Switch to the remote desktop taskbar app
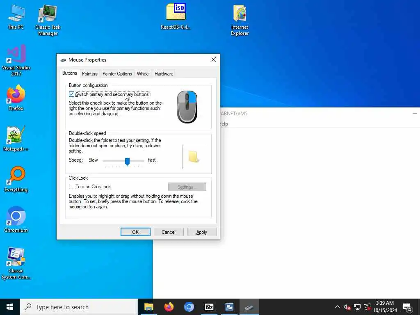This screenshot has height=315, width=420. pyautogui.click(x=229, y=307)
